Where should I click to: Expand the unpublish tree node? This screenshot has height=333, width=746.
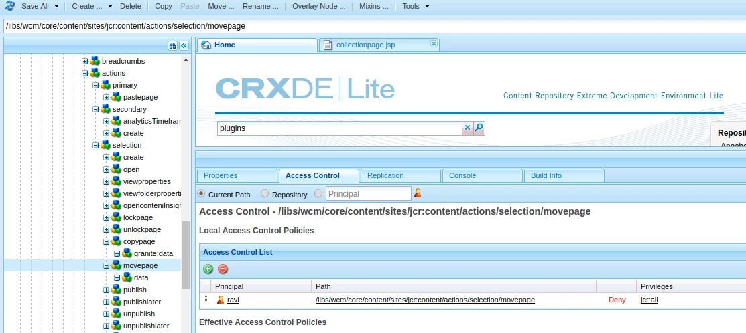pos(106,314)
